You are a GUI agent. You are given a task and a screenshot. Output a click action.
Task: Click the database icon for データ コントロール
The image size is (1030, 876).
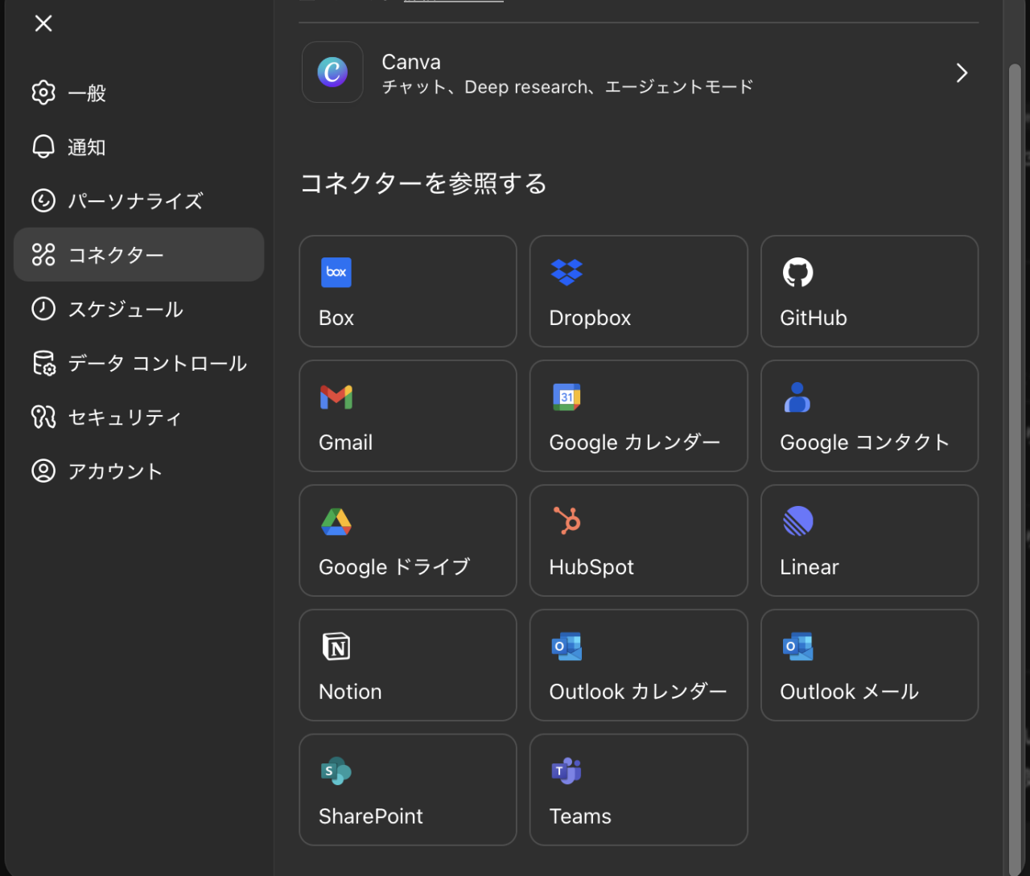click(43, 363)
